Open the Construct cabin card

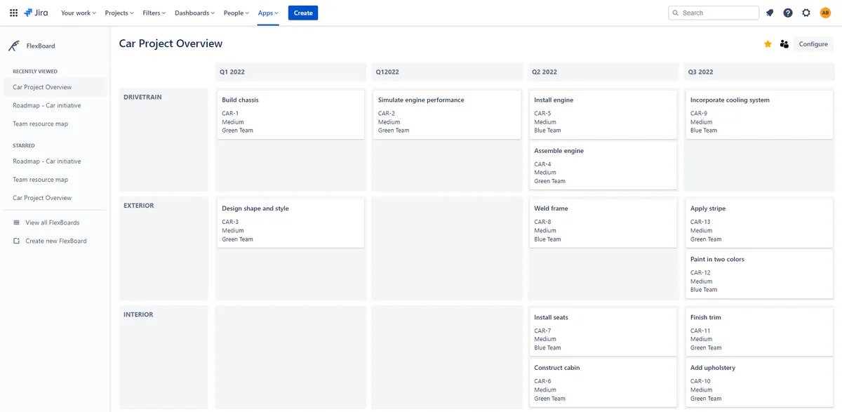pos(603,383)
